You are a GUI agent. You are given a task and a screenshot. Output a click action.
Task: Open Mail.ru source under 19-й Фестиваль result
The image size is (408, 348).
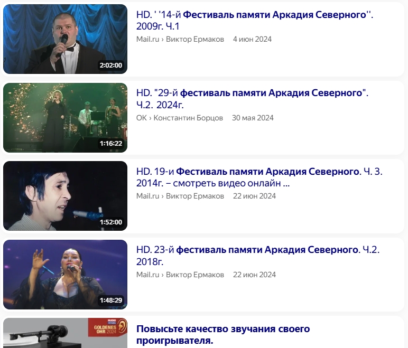[x=180, y=196]
